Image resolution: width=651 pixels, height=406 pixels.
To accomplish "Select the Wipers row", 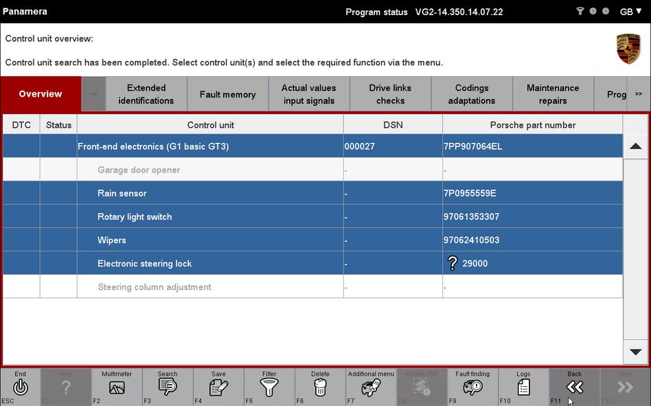I will point(312,240).
